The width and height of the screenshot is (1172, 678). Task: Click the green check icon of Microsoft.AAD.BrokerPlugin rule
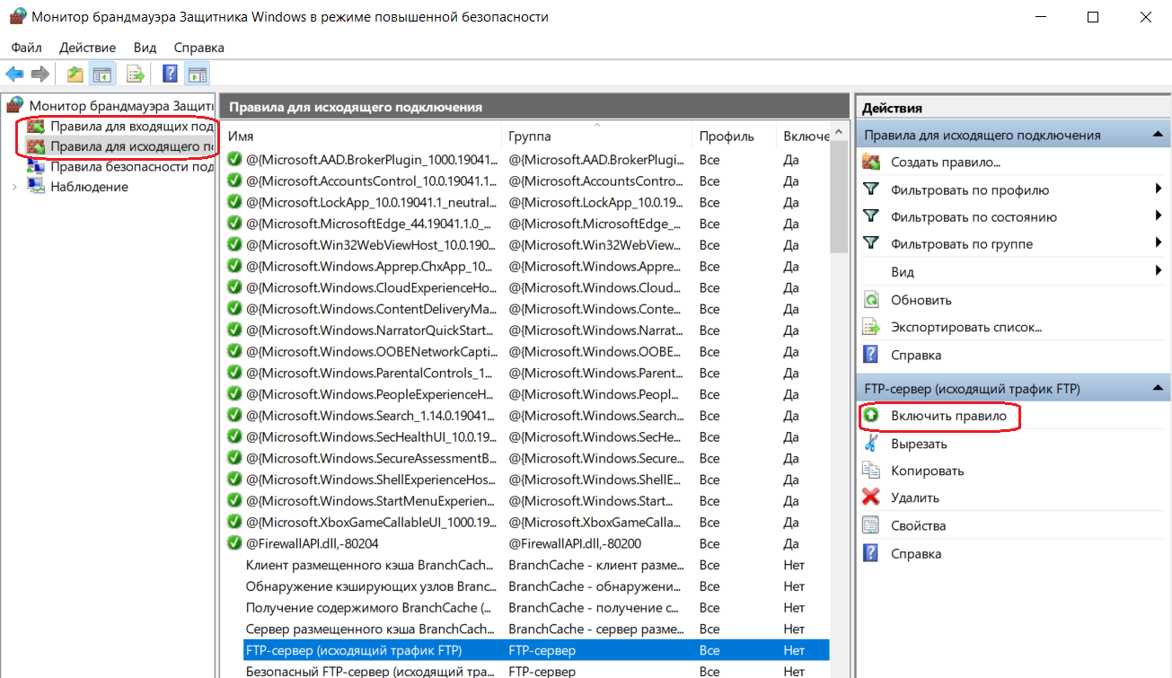click(234, 159)
